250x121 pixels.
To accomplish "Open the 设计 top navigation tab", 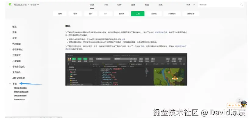I will (120, 5).
